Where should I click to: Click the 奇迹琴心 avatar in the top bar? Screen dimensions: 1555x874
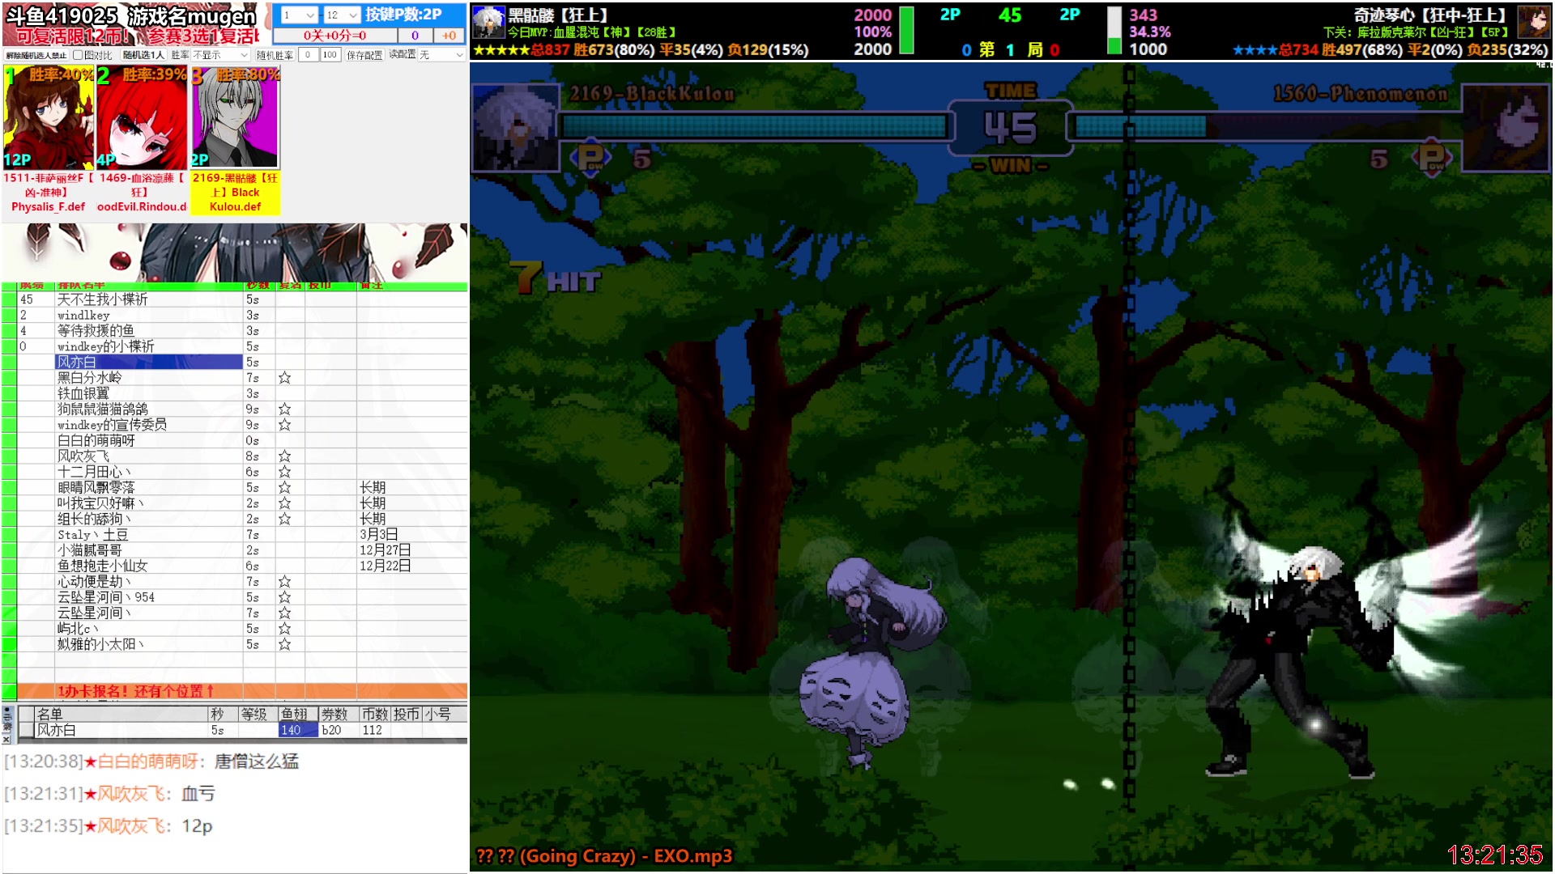pyautogui.click(x=1533, y=22)
